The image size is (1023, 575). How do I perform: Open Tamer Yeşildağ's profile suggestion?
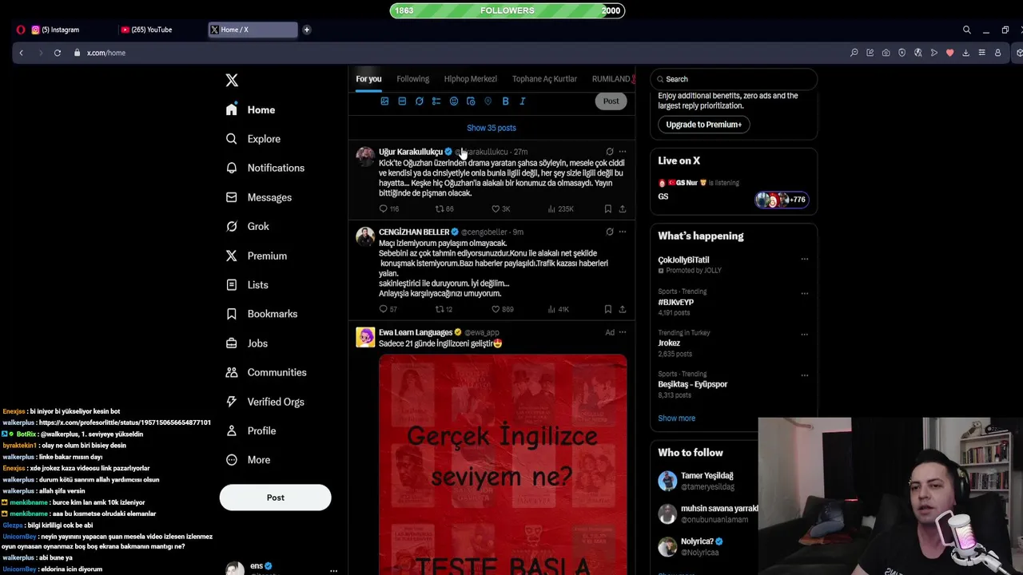[707, 481]
